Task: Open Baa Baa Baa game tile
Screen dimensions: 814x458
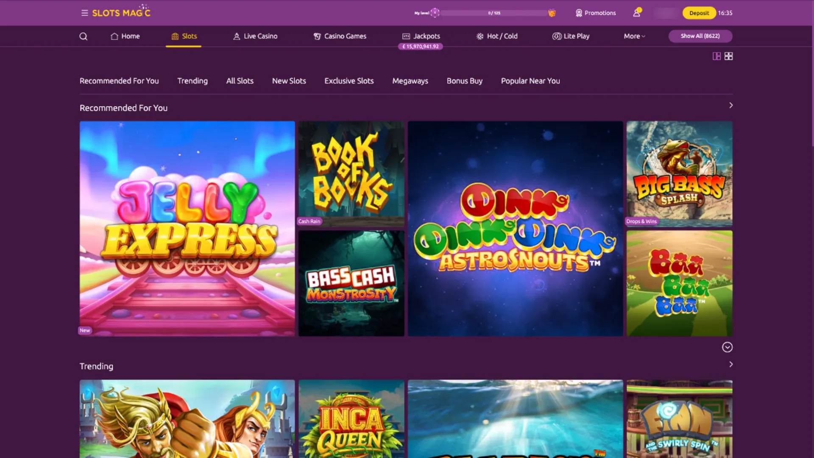Action: (x=679, y=283)
